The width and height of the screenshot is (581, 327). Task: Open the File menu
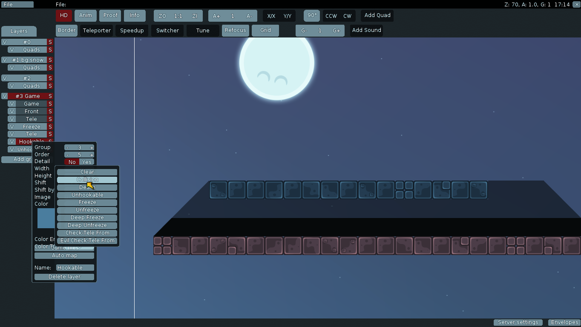[17, 4]
